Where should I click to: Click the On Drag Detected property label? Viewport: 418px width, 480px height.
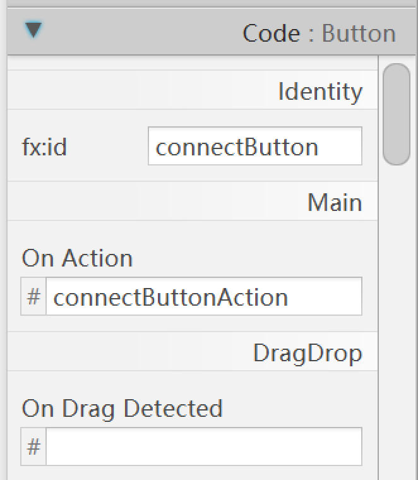[x=122, y=409]
